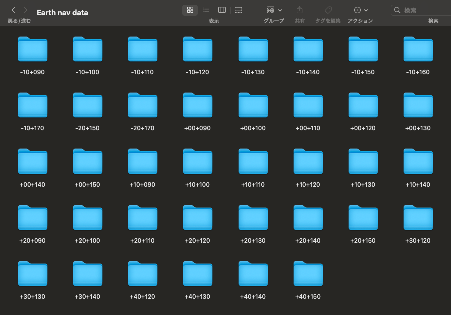This screenshot has width=451, height=315.
Task: Click the Earth nav data window title
Action: (x=62, y=12)
